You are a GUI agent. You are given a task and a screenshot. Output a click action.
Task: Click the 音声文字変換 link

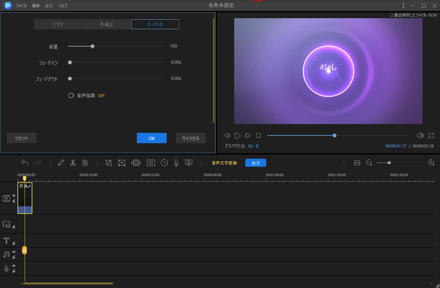[224, 163]
